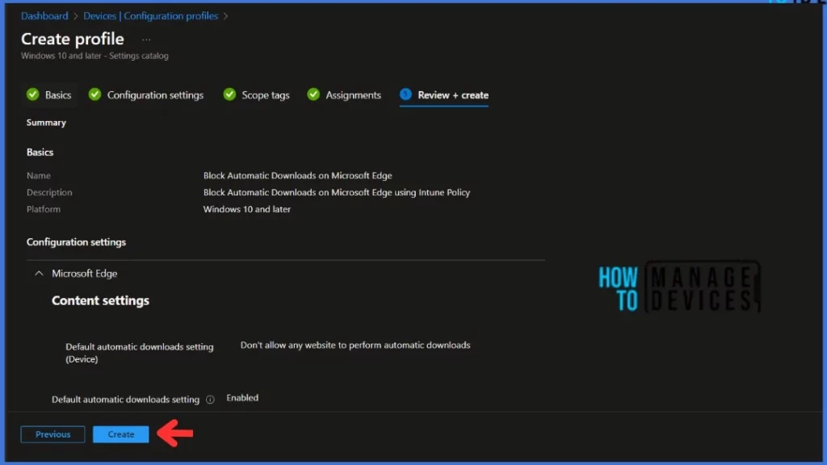Switch to the Configuration settings step
Screen dimensions: 827x465
[155, 95]
